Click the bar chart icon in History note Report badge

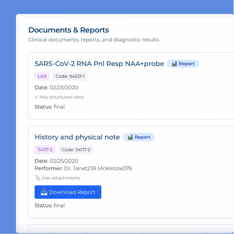click(x=130, y=137)
